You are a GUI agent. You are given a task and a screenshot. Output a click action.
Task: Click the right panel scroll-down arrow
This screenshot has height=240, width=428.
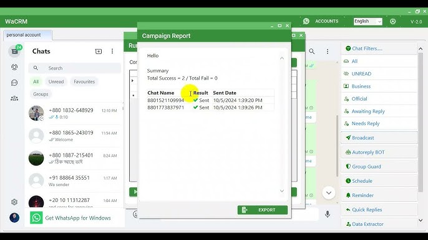pos(421,220)
